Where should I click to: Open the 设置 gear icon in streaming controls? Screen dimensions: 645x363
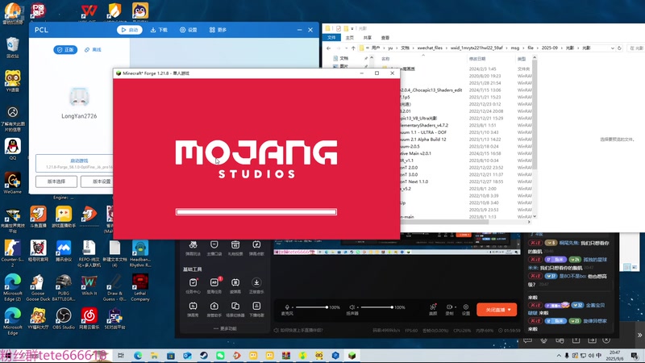click(466, 309)
